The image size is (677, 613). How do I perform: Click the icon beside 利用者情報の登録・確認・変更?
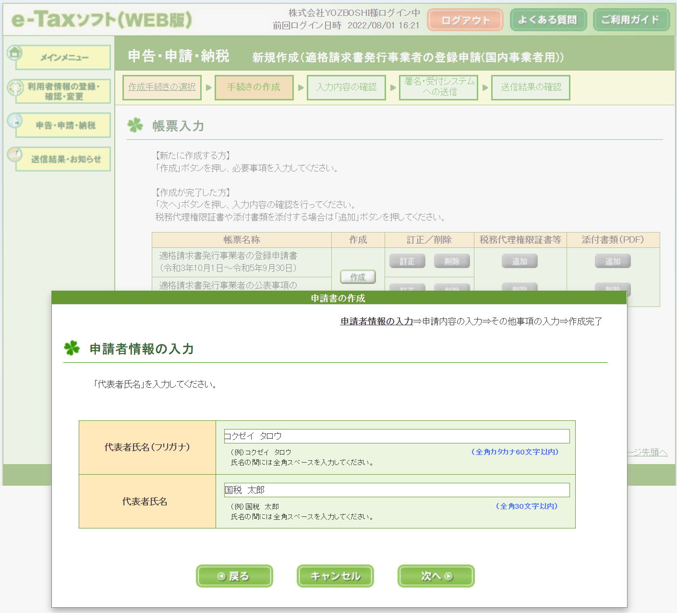click(15, 87)
